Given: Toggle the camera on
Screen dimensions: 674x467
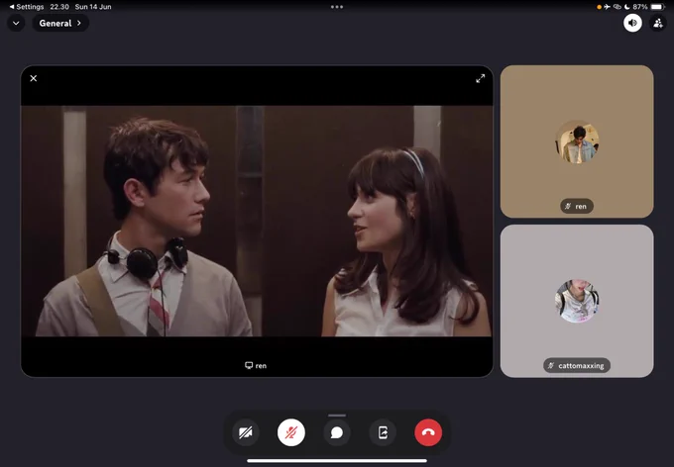Looking at the screenshot, I should [246, 432].
